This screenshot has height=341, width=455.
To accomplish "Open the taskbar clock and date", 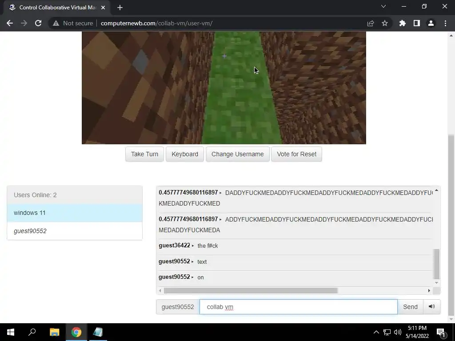I will (417, 332).
